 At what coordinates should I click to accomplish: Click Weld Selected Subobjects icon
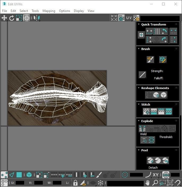(151, 140)
